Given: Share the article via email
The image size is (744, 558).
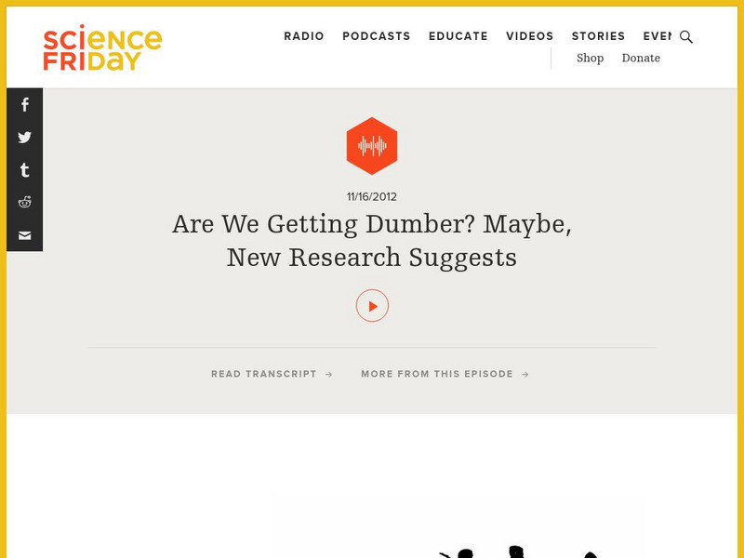Looking at the screenshot, I should point(24,234).
